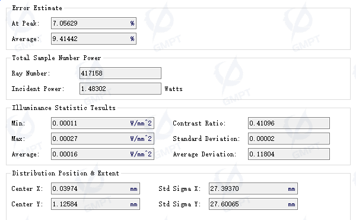The width and height of the screenshot is (356, 220).
Task: Click the Total Sample Number Power label
Action: [56, 58]
